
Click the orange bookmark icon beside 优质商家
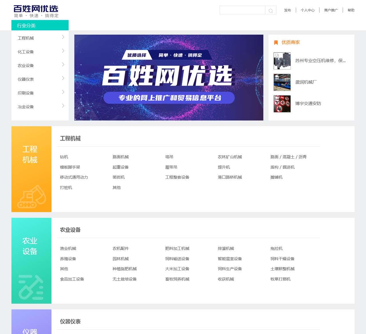tap(276, 42)
